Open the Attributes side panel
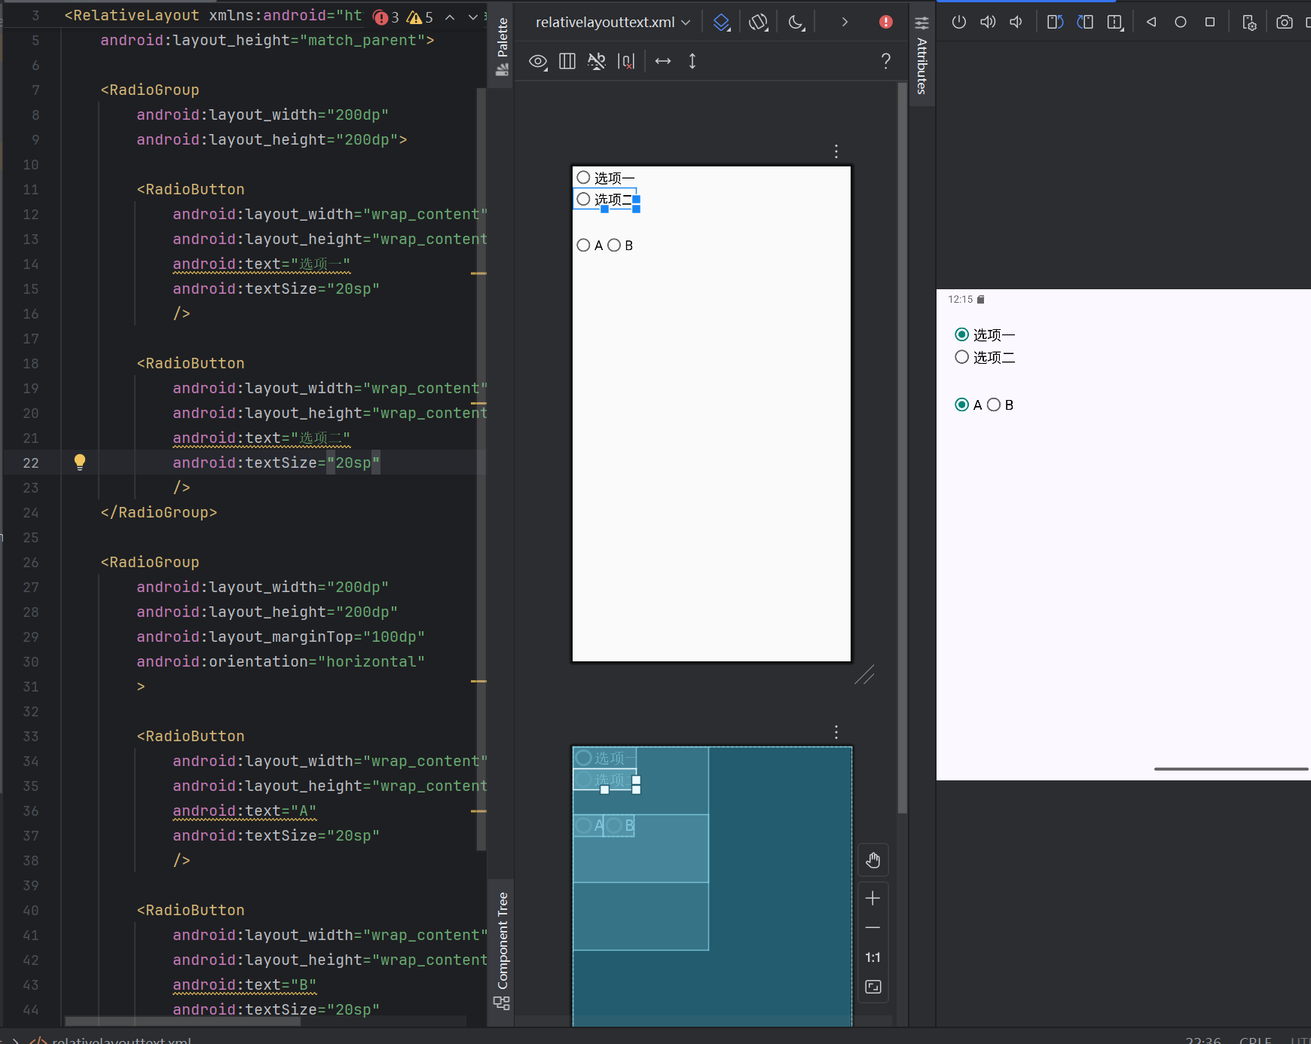This screenshot has height=1044, width=1311. pos(921,56)
